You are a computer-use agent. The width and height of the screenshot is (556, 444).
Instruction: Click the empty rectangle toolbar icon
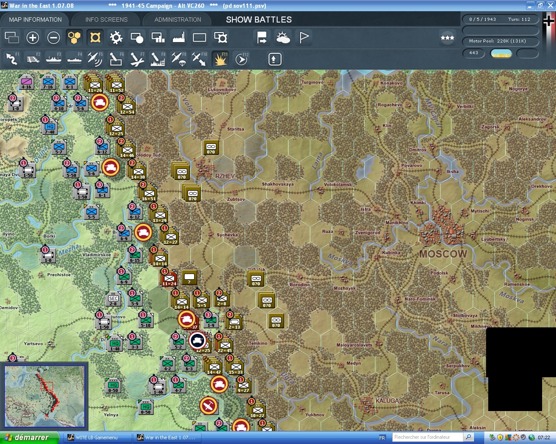tap(199, 38)
